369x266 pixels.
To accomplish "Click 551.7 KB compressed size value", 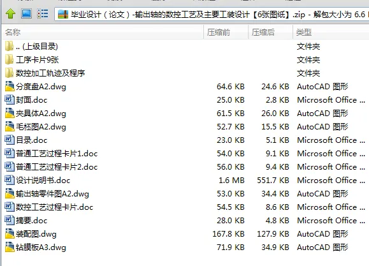I will pyautogui.click(x=273, y=181).
